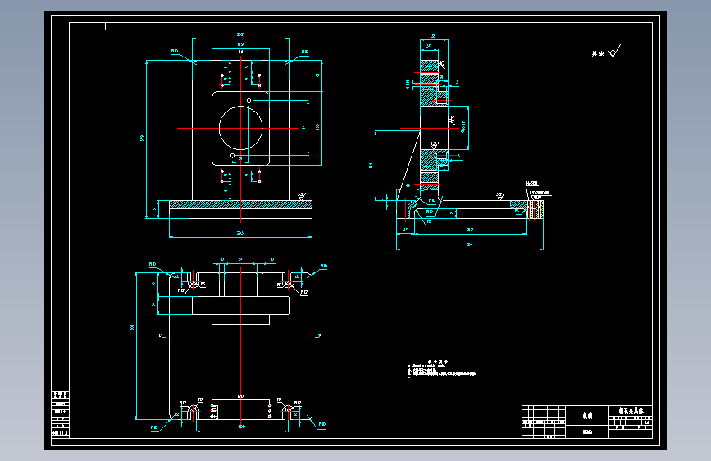
Task: Click the technical requirements notes block
Action: 442,369
